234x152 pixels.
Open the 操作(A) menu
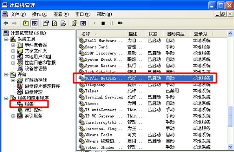pyautogui.click(x=40, y=14)
